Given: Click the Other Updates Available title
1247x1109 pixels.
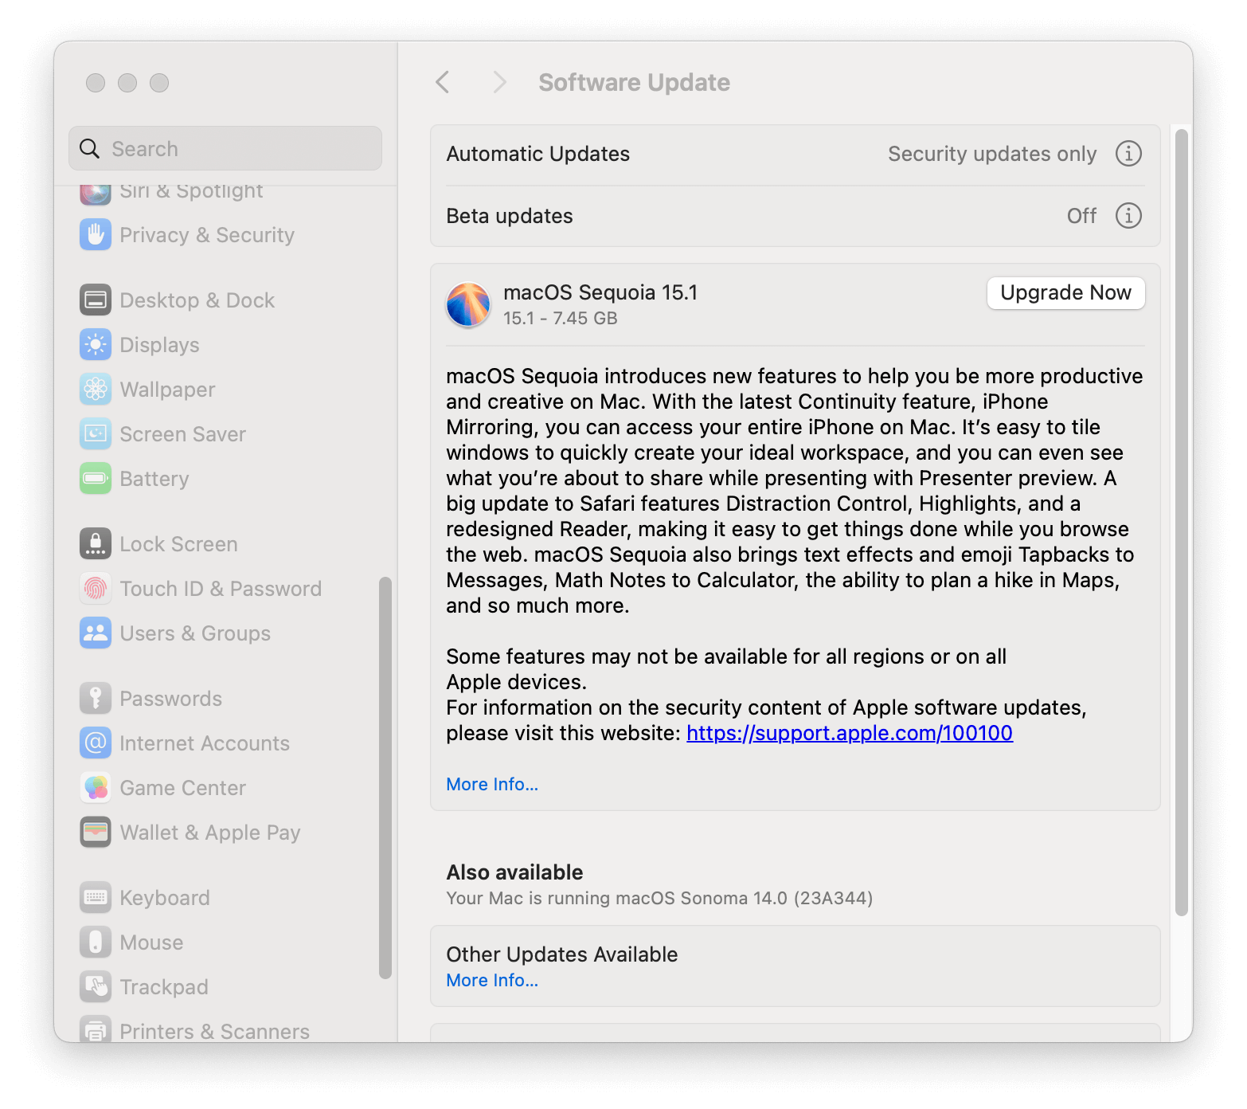Looking at the screenshot, I should tap(562, 954).
